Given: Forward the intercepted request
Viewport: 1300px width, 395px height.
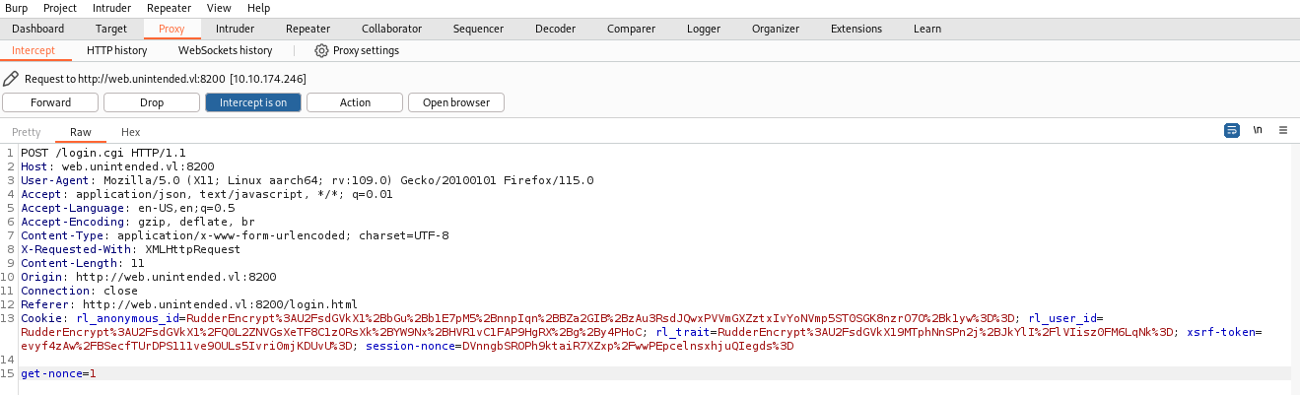Looking at the screenshot, I should point(50,102).
